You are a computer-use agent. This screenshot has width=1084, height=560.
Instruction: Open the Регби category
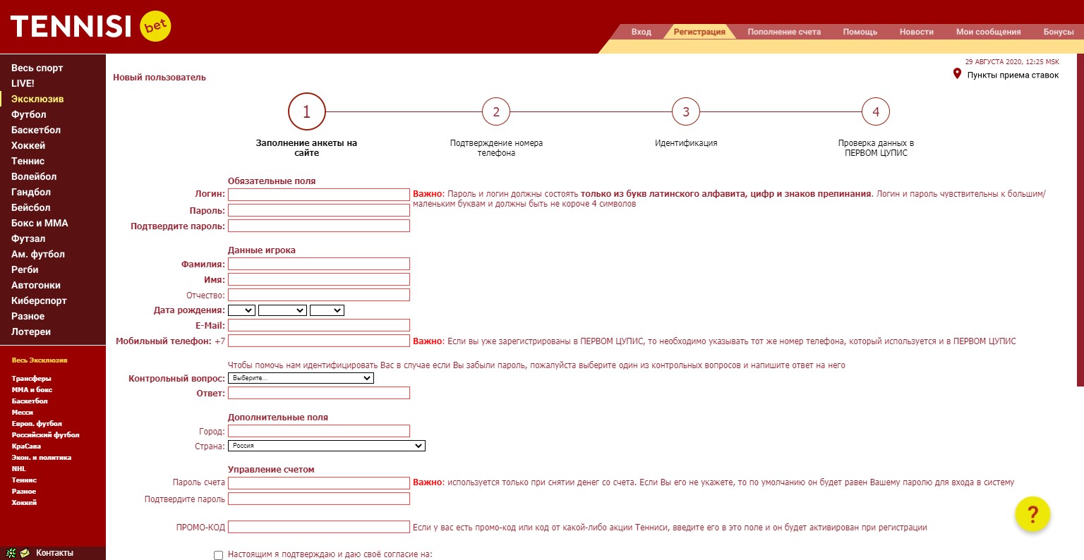click(25, 269)
